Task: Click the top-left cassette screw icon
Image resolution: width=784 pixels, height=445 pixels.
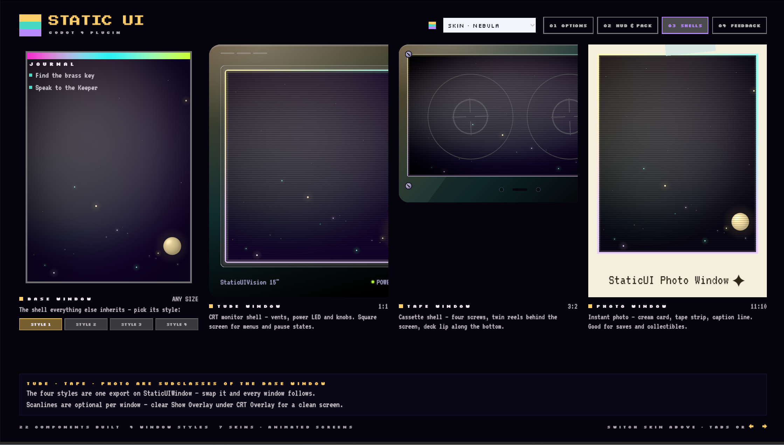Action: coord(408,54)
